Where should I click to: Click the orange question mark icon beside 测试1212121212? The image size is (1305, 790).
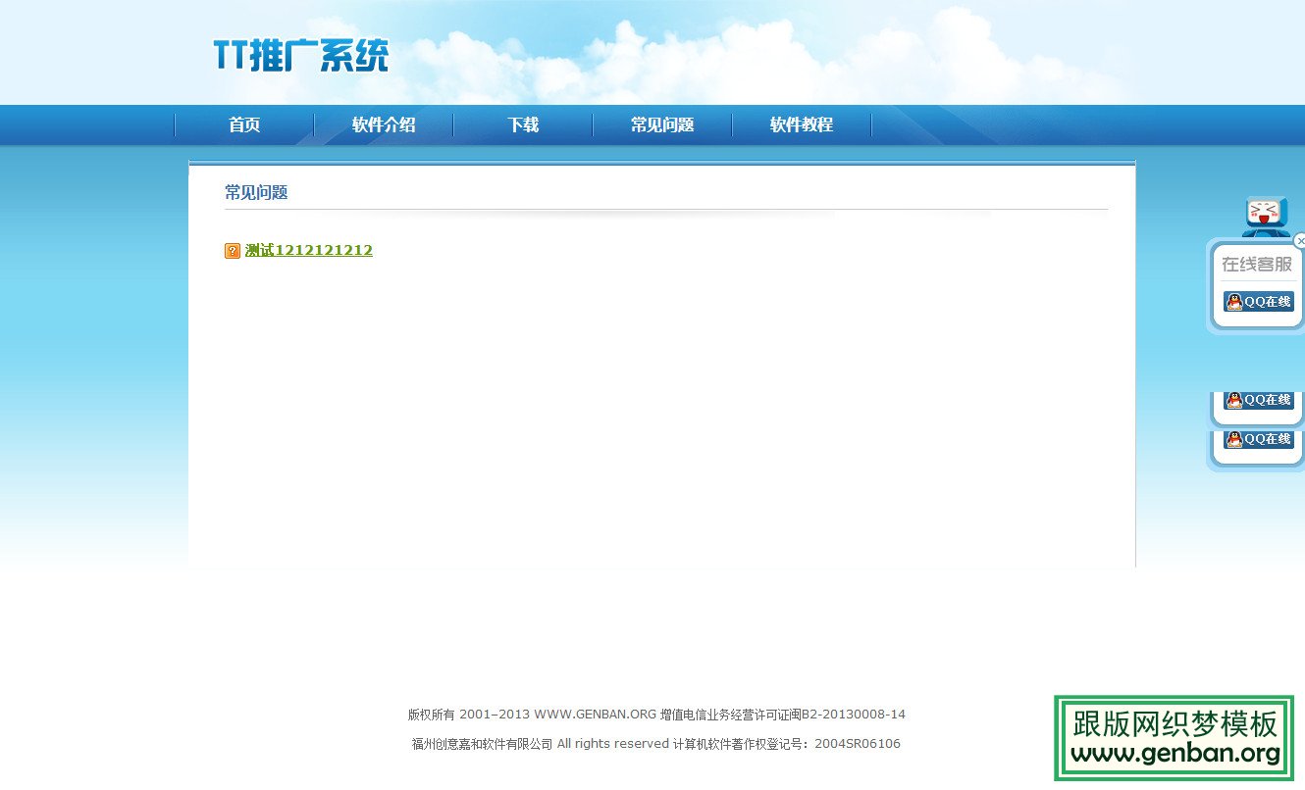[232, 250]
